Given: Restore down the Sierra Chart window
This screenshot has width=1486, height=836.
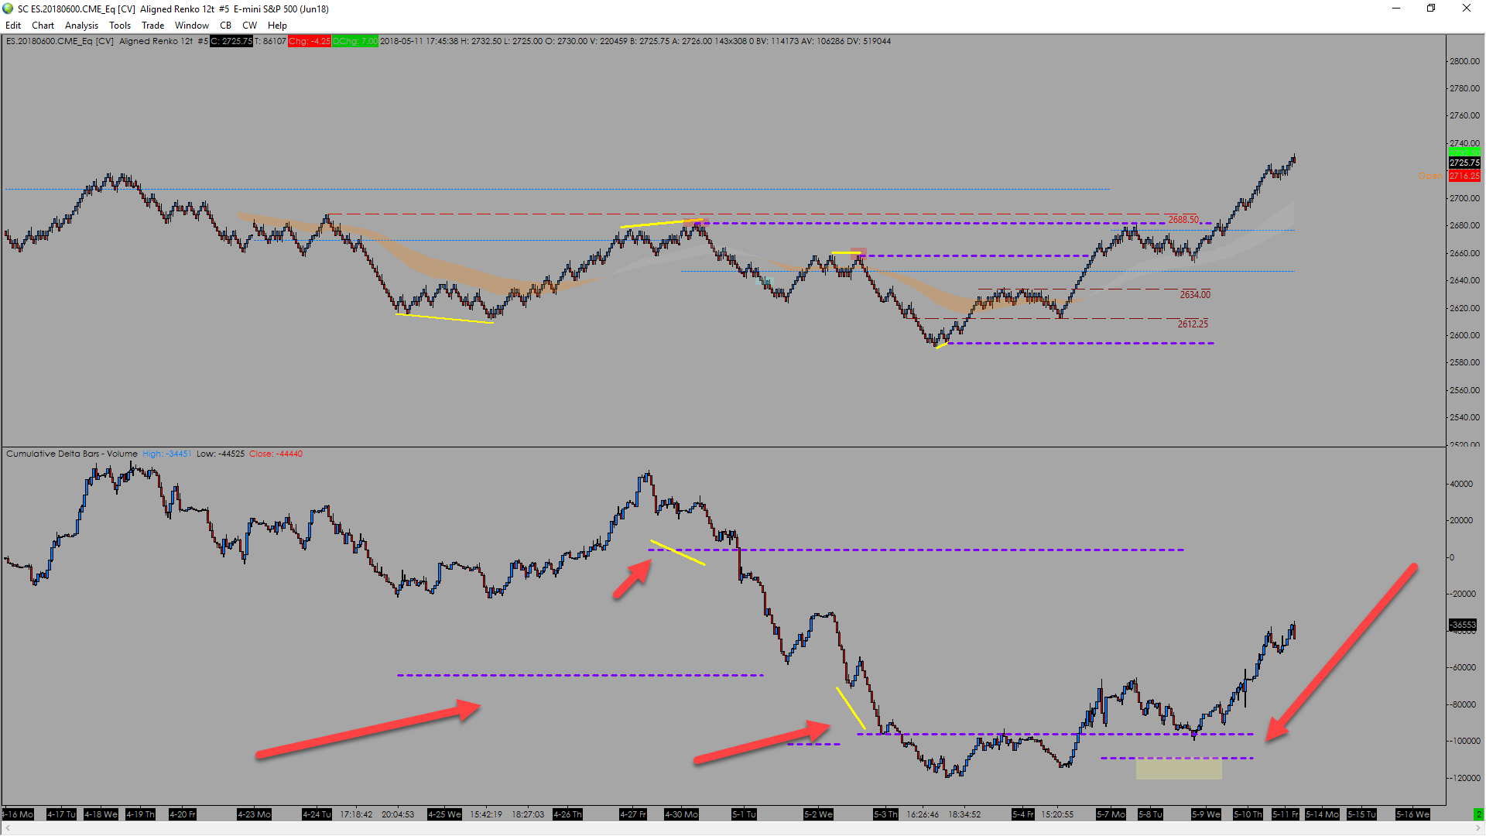Looking at the screenshot, I should 1431,9.
